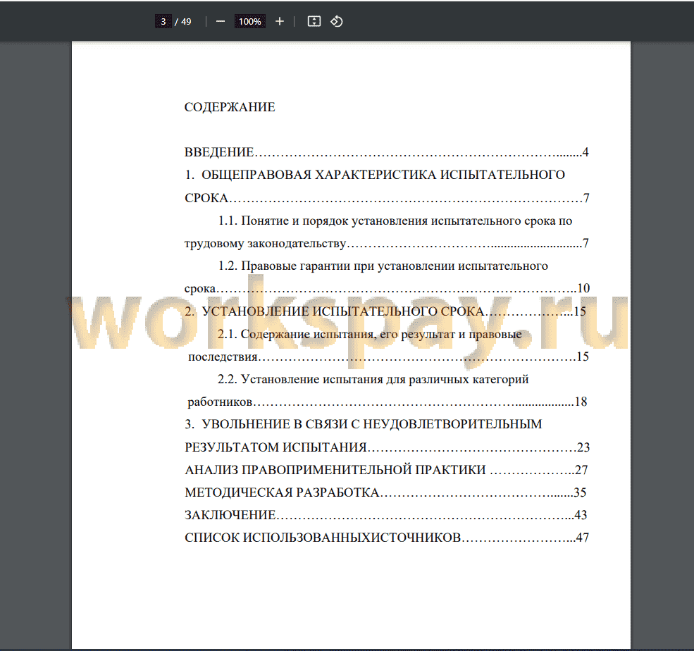
Task: Zoom in with the plus icon
Action: click(279, 21)
